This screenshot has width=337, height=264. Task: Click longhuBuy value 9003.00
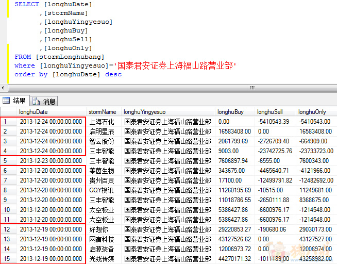(228, 151)
